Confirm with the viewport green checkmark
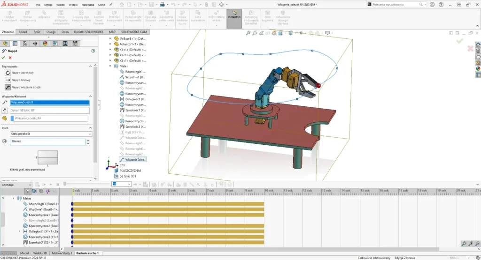The height and width of the screenshot is (260, 481). (459, 41)
